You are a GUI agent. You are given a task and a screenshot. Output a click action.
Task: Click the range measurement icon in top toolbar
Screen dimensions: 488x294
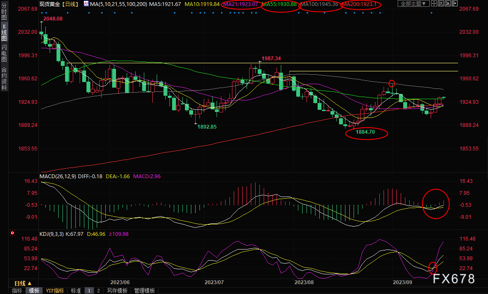click(x=442, y=4)
